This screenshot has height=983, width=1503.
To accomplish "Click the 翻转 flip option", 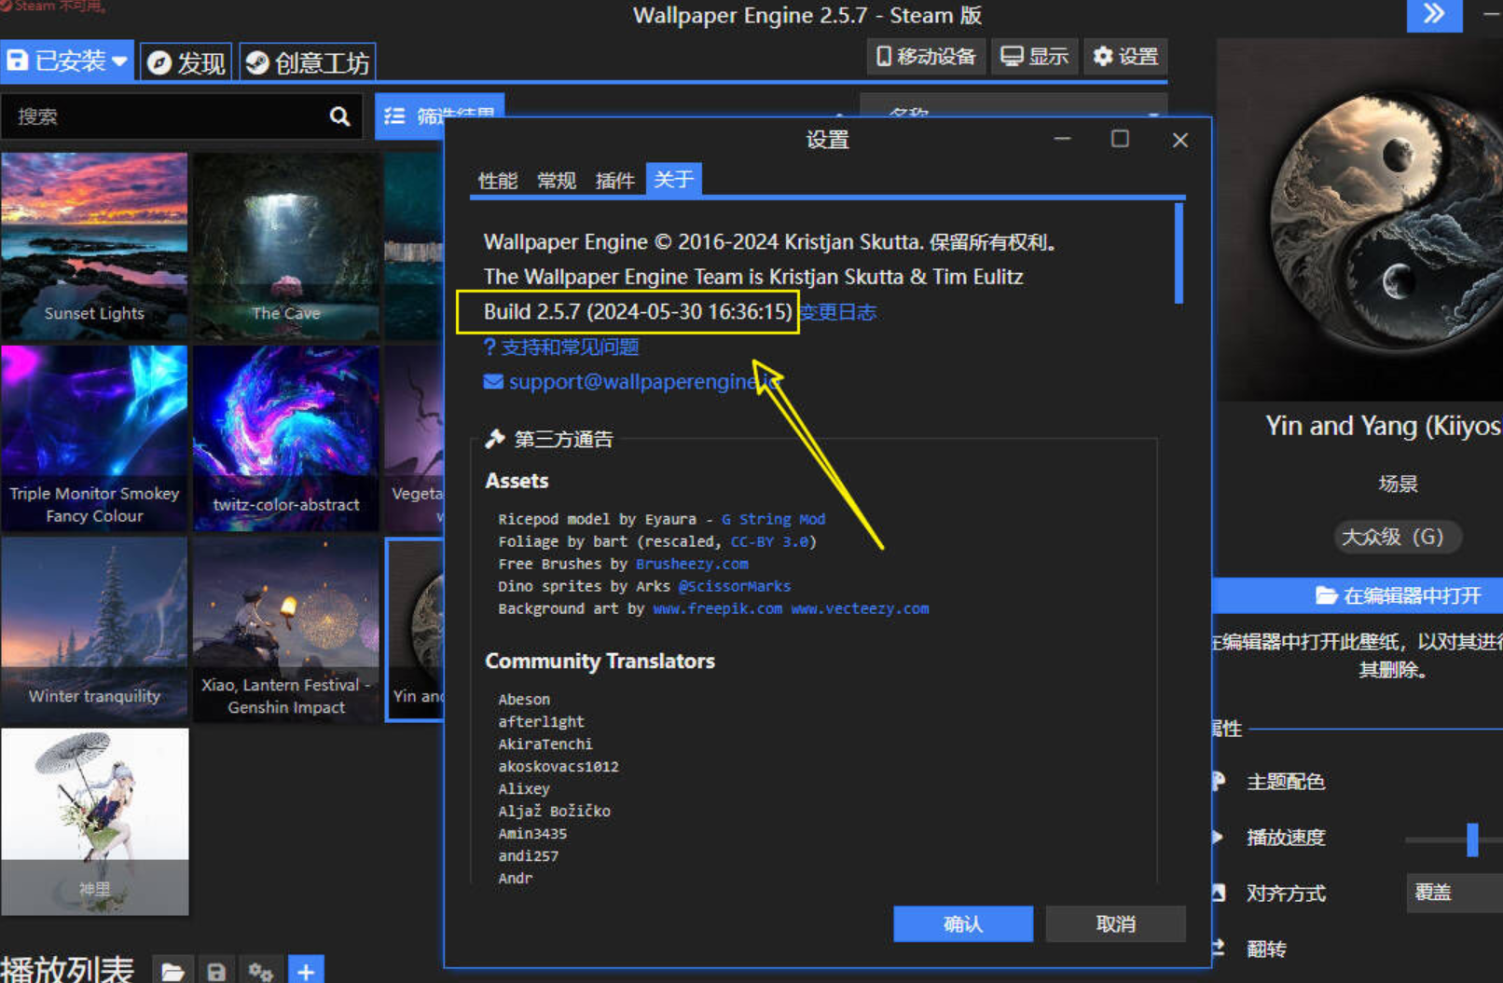I will click(1266, 949).
